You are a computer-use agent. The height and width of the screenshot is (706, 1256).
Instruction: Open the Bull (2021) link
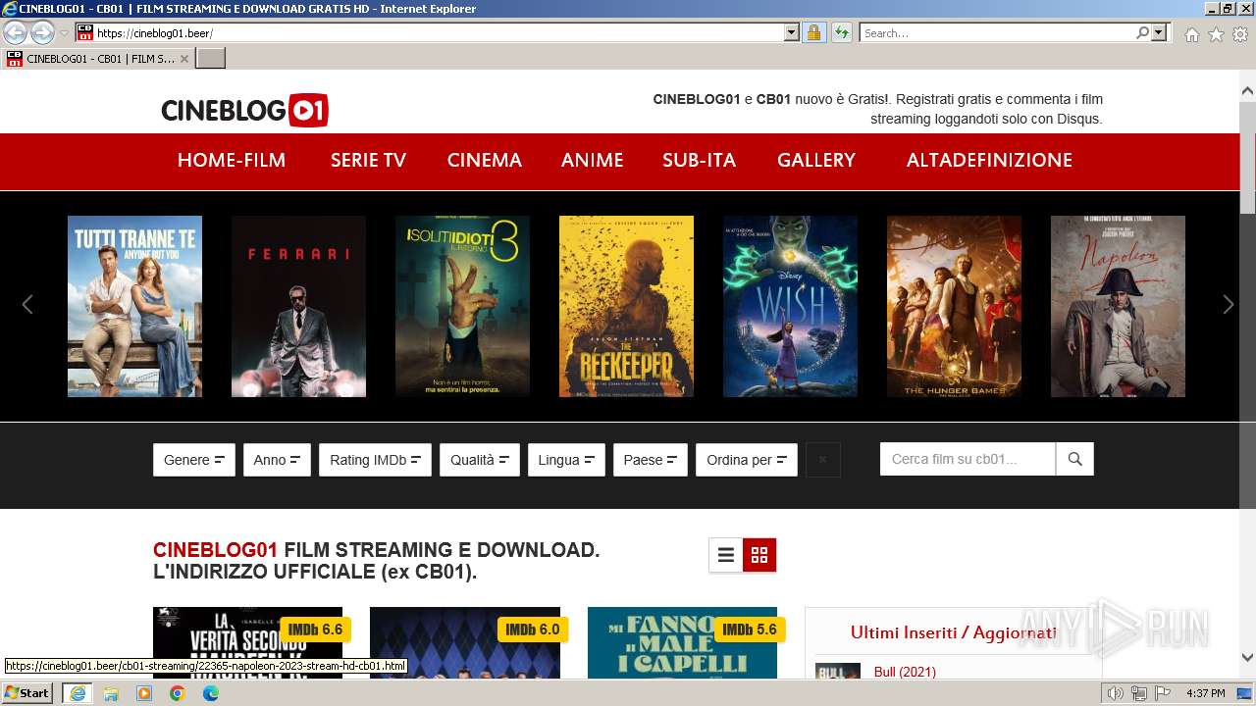pyautogui.click(x=905, y=672)
